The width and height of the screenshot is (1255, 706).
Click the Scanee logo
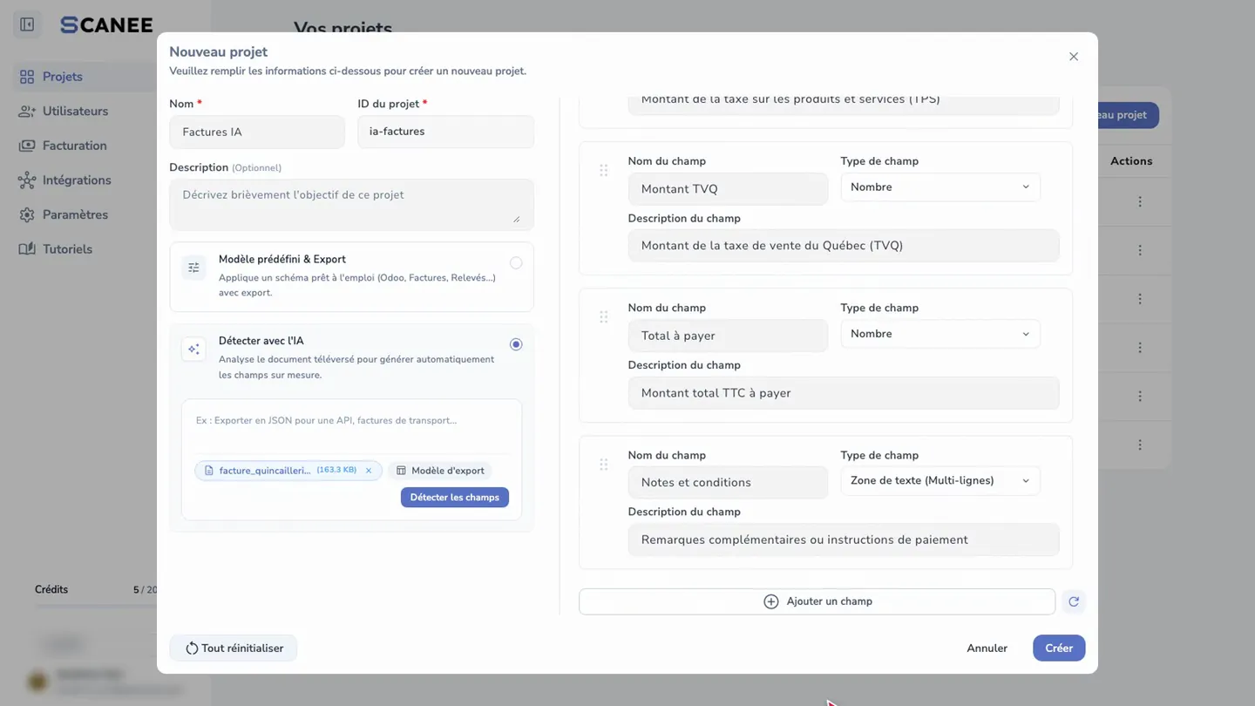[106, 25]
